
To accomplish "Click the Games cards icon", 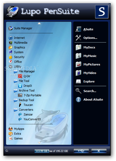I will click(11, 138).
